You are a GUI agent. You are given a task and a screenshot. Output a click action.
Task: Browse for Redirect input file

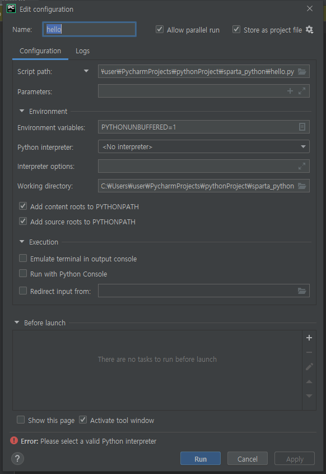(302, 291)
